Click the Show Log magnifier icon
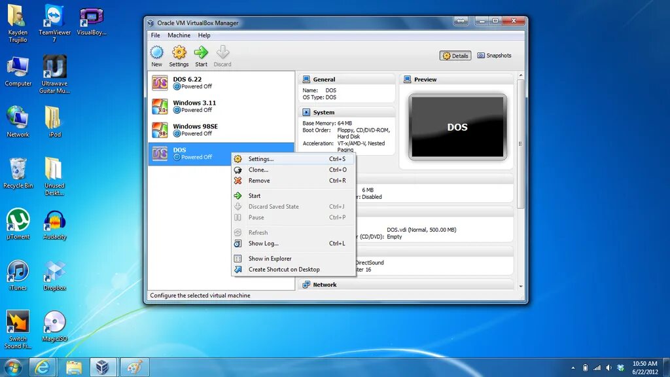 click(x=238, y=243)
